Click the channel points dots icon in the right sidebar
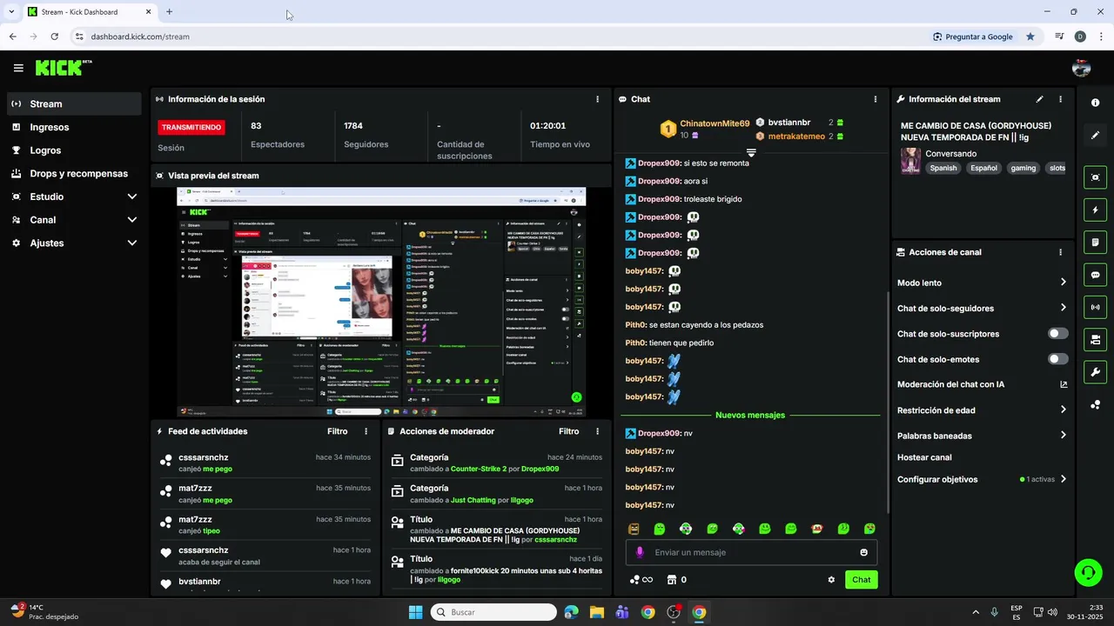 pos(1095,405)
